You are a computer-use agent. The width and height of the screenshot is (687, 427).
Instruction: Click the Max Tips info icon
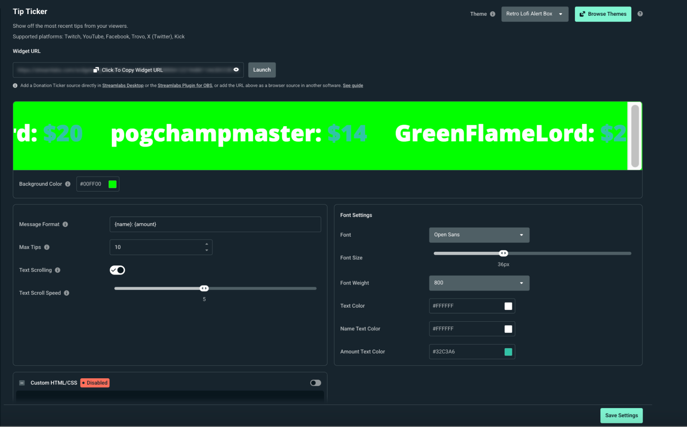[47, 247]
